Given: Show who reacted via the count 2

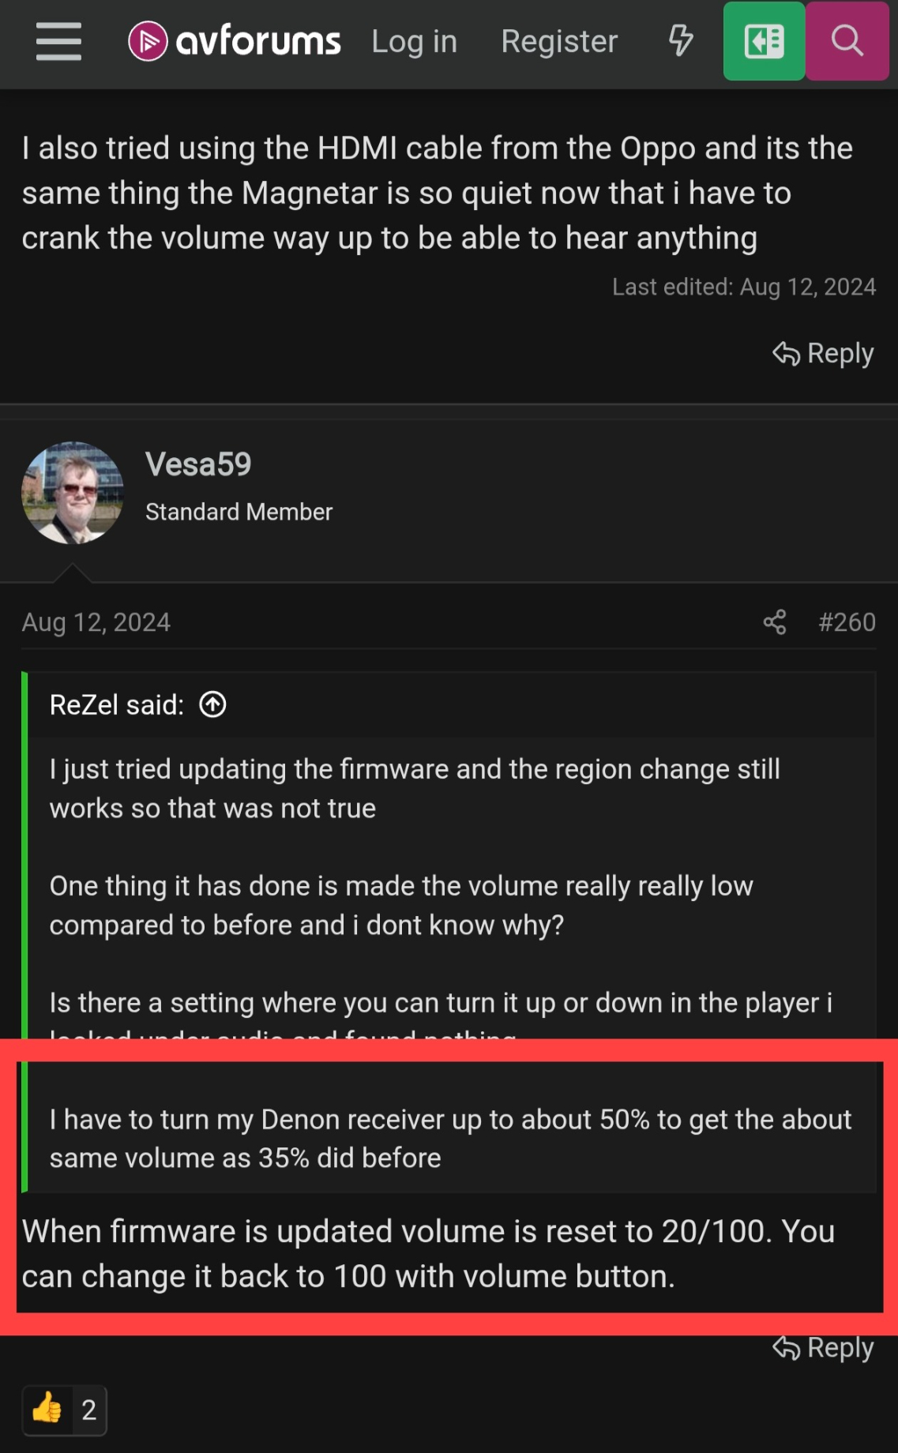Looking at the screenshot, I should tap(89, 1410).
